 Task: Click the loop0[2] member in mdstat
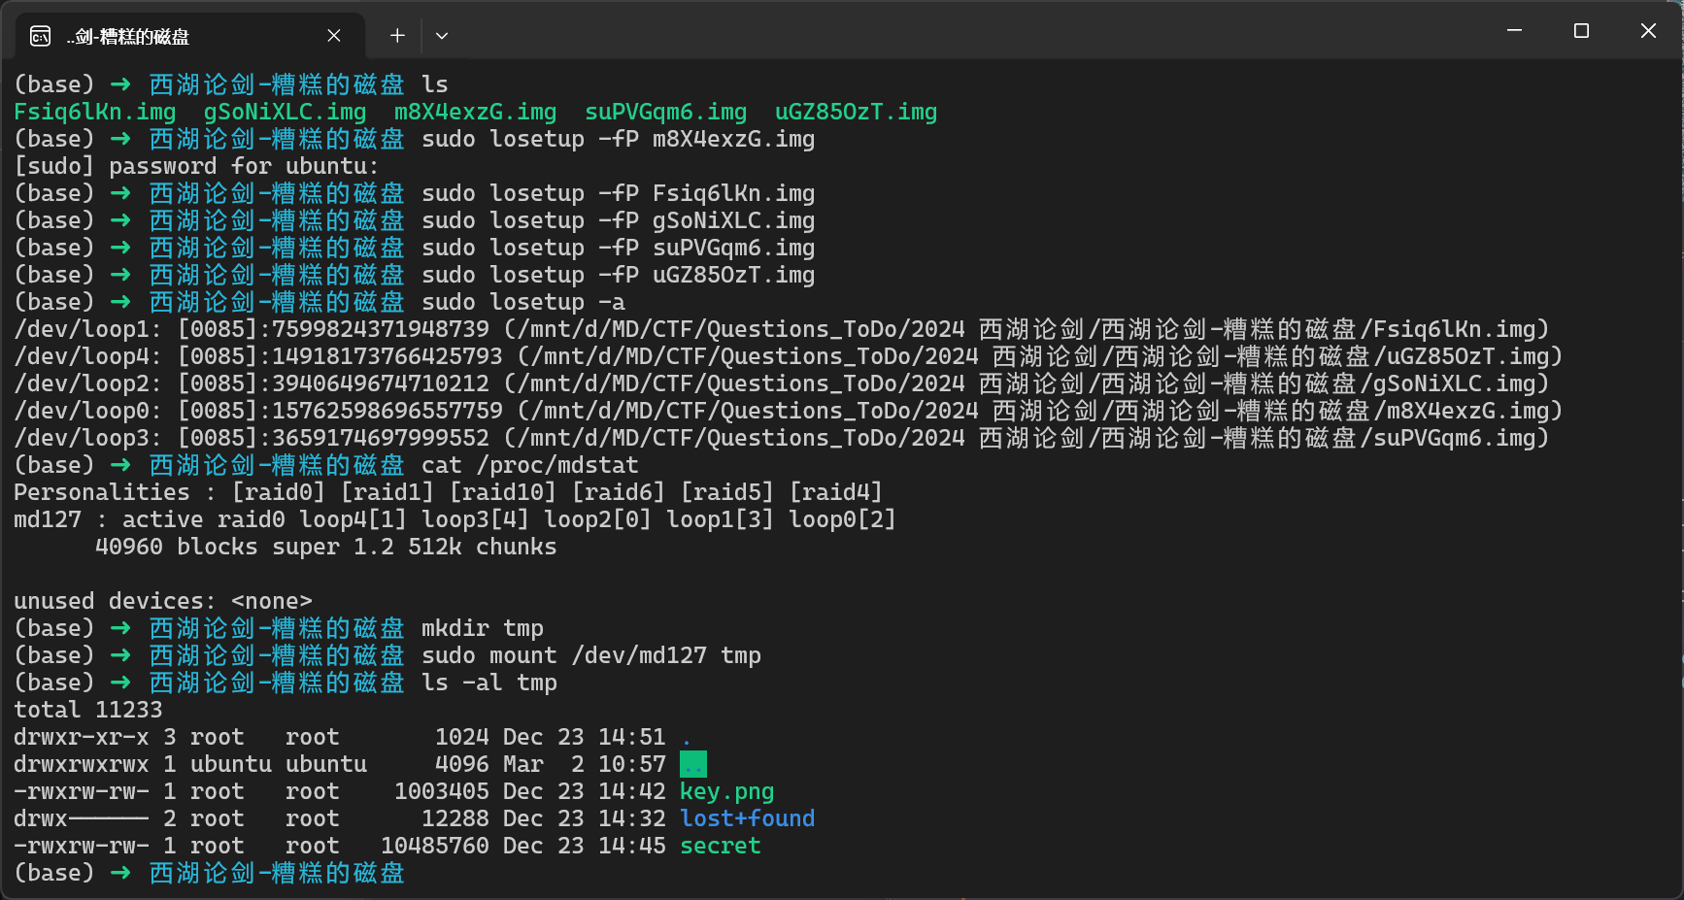click(x=843, y=519)
